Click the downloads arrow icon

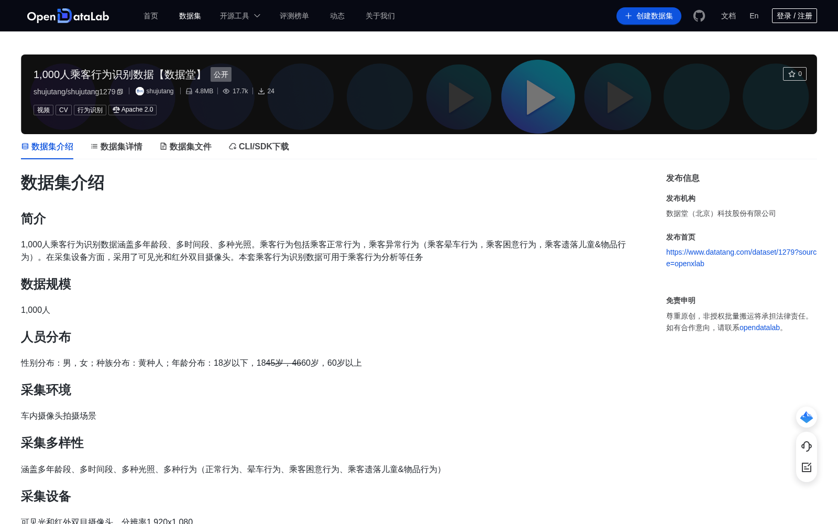tap(261, 91)
